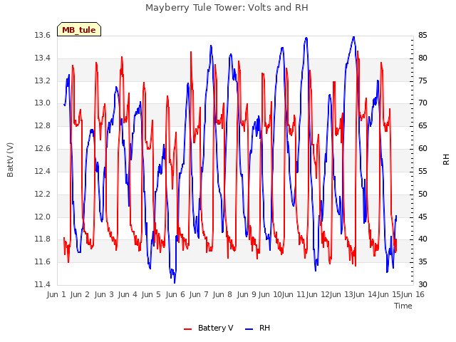Viewport: 456px width, 342px height.
Task: Click the 12.0 left axis tick label
Action: tap(43, 217)
